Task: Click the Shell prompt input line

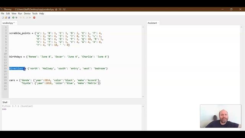Action: coord(72,109)
